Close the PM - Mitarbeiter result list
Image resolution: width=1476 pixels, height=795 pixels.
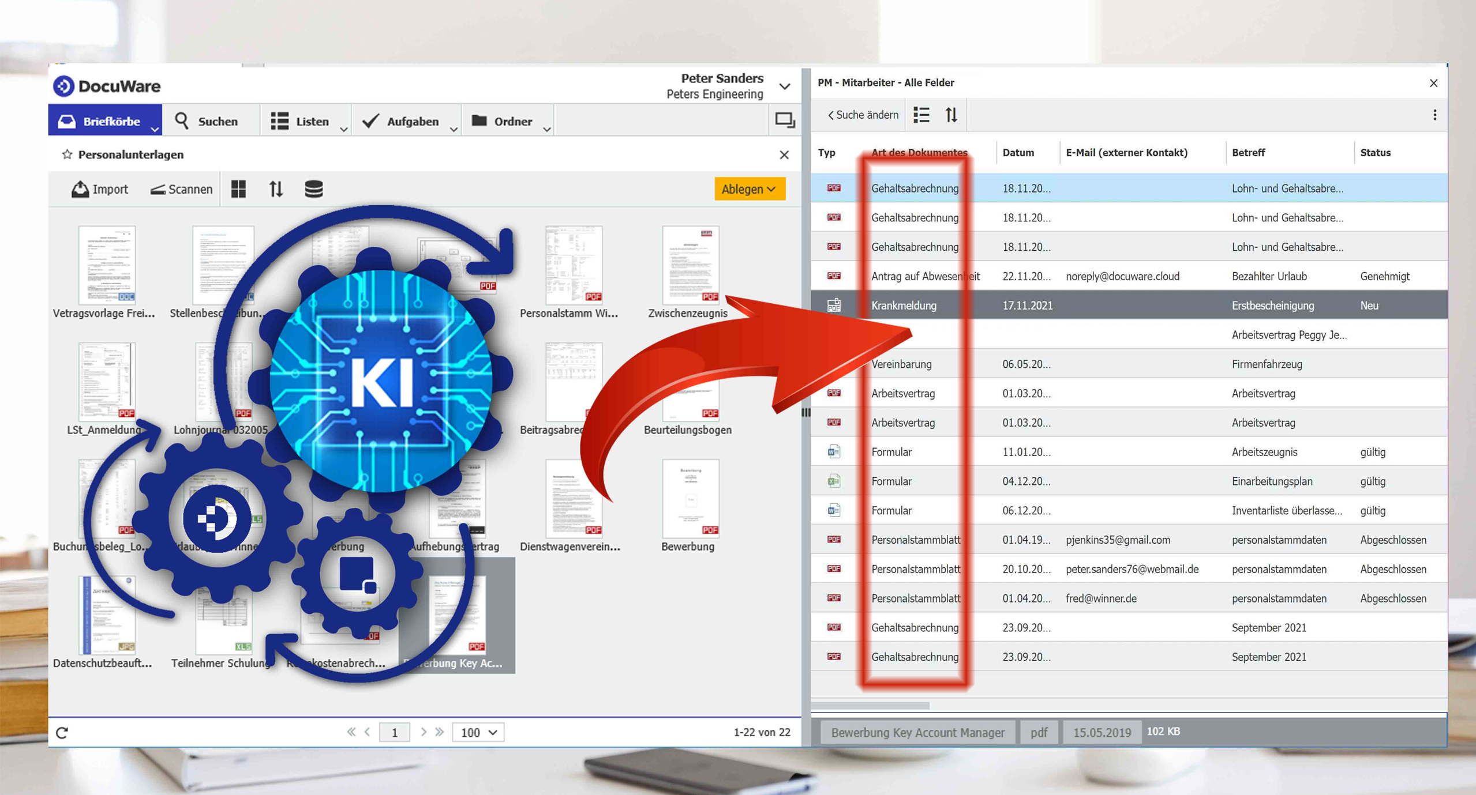1433,83
